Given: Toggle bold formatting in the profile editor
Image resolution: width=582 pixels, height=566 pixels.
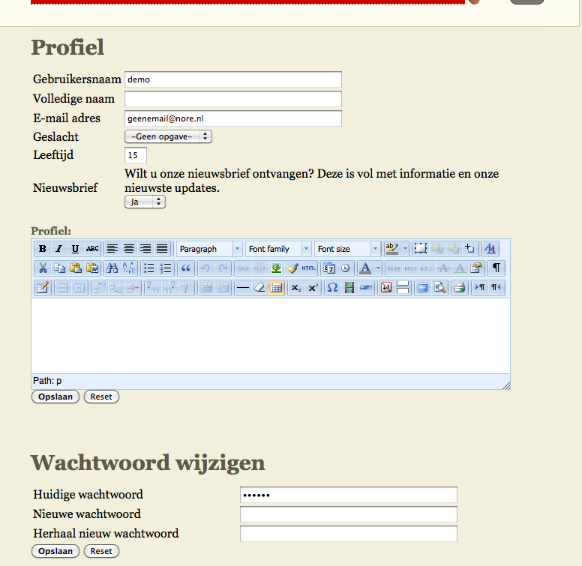Looking at the screenshot, I should (42, 249).
